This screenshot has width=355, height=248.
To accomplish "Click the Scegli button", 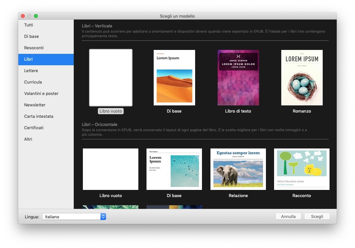I will (317, 217).
